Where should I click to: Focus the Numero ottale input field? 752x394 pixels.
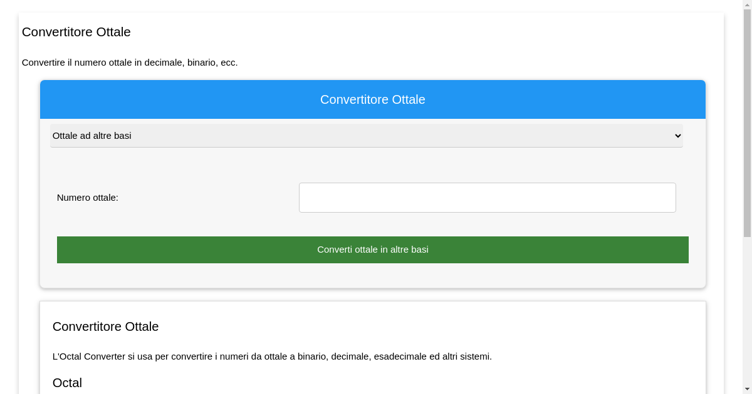click(x=487, y=198)
